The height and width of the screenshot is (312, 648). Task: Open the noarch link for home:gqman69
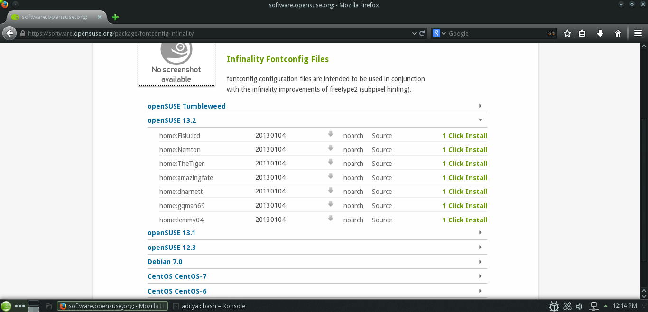coord(353,206)
